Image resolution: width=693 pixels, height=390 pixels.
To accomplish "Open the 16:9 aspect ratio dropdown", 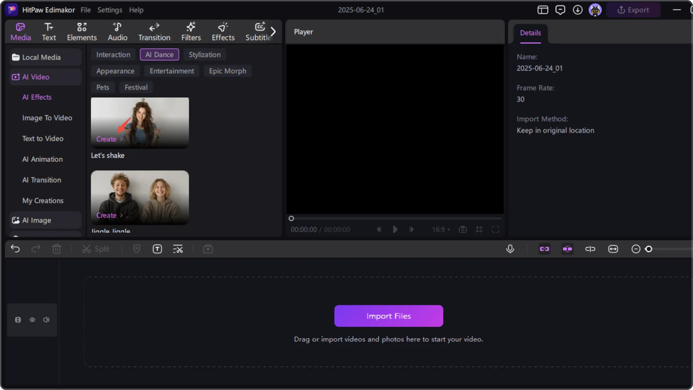I will pyautogui.click(x=441, y=229).
